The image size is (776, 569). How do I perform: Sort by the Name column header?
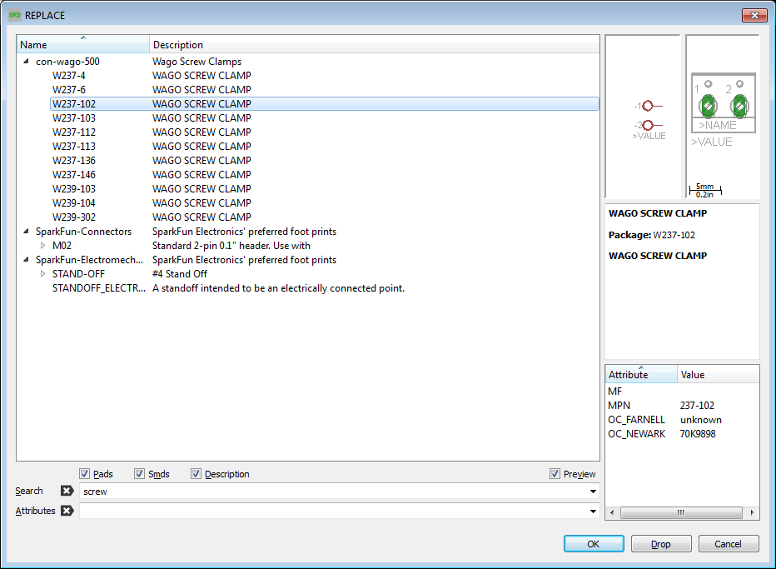tap(83, 44)
